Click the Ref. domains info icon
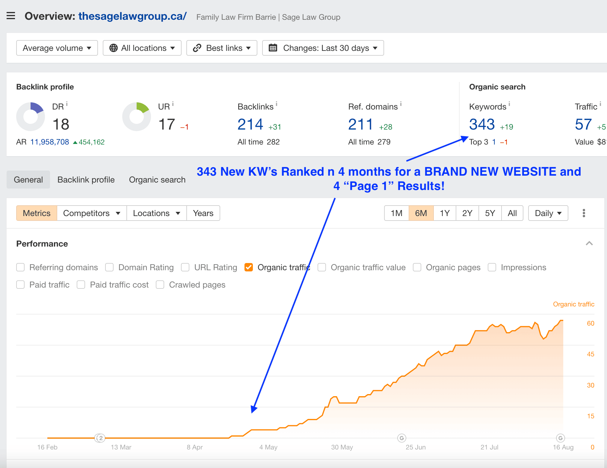The width and height of the screenshot is (607, 468). (x=401, y=104)
